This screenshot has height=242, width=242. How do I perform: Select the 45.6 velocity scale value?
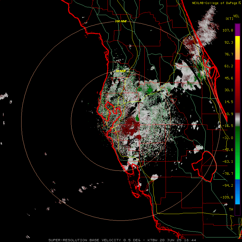[x=229, y=78]
